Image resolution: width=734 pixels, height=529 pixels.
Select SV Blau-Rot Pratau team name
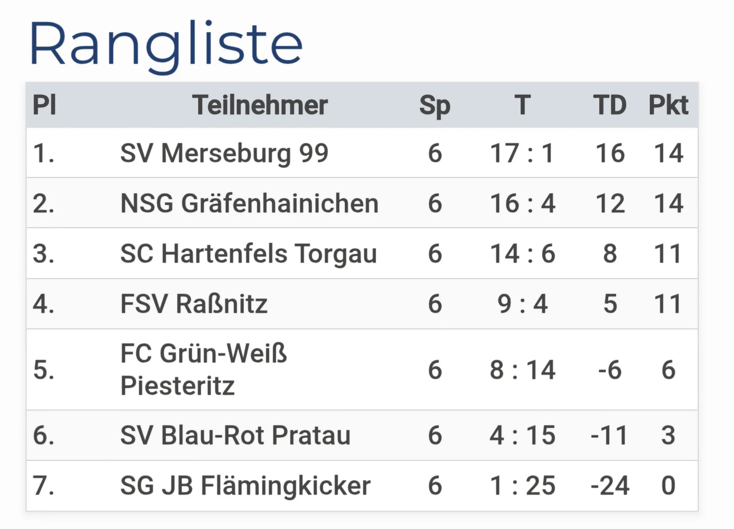click(235, 435)
